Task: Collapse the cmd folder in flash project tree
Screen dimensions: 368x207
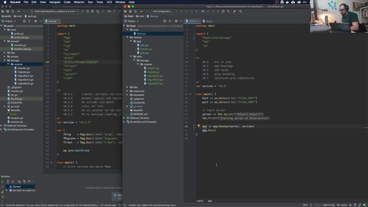Action: click(x=128, y=30)
